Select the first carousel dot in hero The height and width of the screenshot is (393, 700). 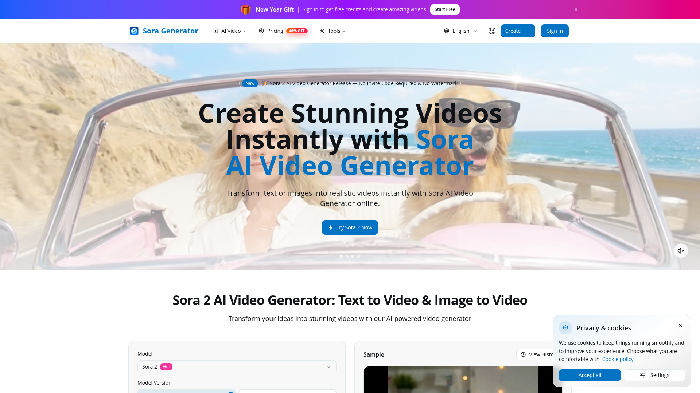pyautogui.click(x=341, y=257)
